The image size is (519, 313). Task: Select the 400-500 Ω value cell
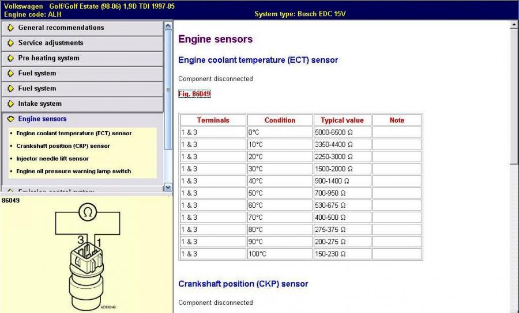[342, 217]
